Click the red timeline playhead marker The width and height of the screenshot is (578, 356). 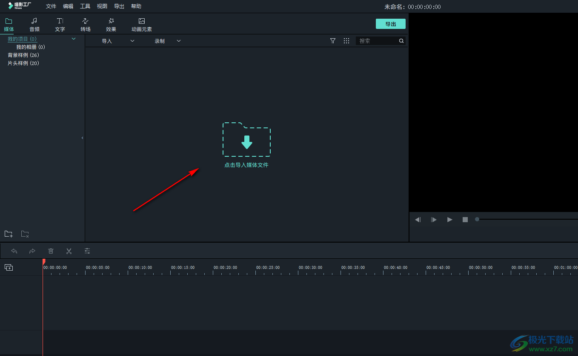click(x=43, y=262)
